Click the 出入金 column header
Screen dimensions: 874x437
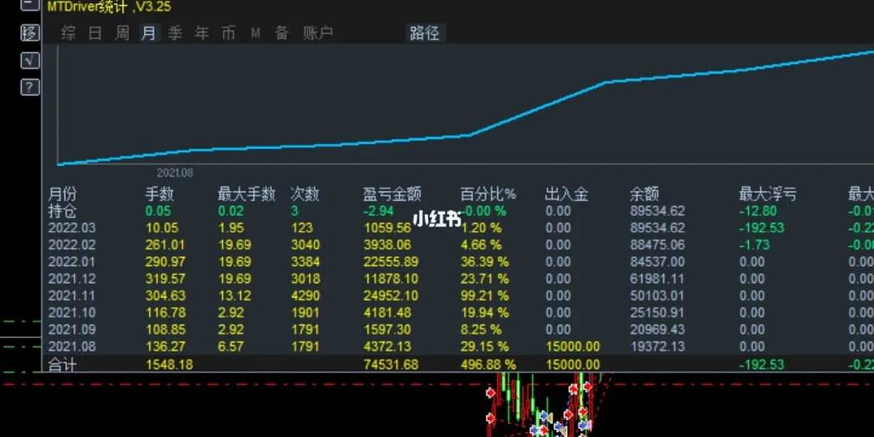pos(566,194)
